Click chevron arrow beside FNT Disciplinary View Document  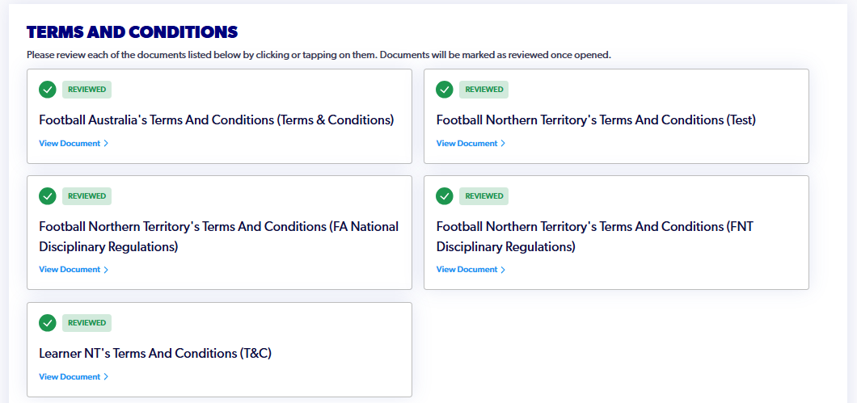(503, 270)
